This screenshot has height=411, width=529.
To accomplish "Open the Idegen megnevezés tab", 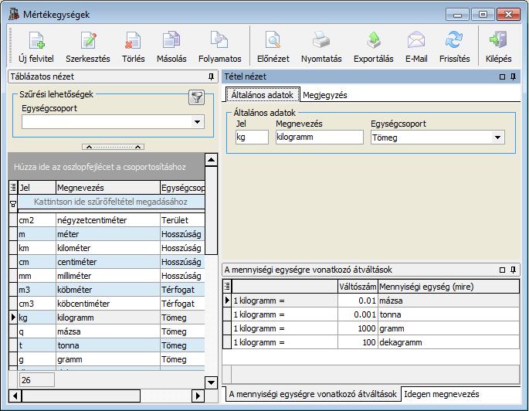I will click(x=441, y=394).
